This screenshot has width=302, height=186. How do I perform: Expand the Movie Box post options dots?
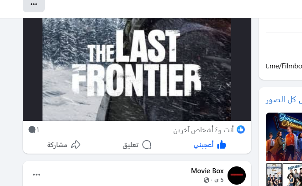click(x=37, y=175)
